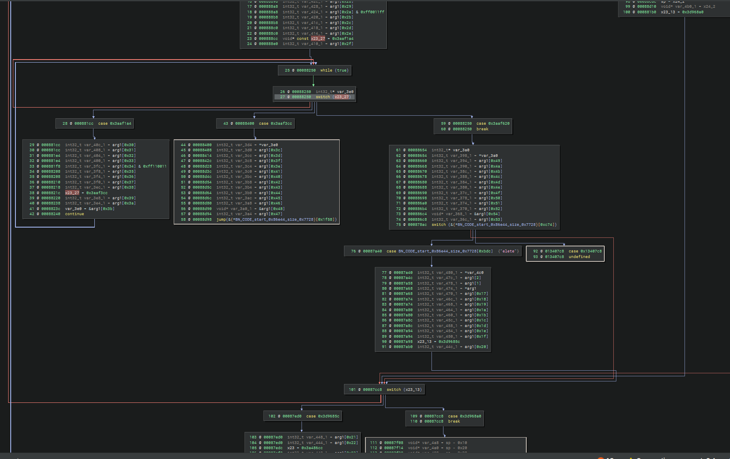Select 'case 0x3aaf3cc' block header
Viewport: 730px width, 459px height.
[x=275, y=123]
